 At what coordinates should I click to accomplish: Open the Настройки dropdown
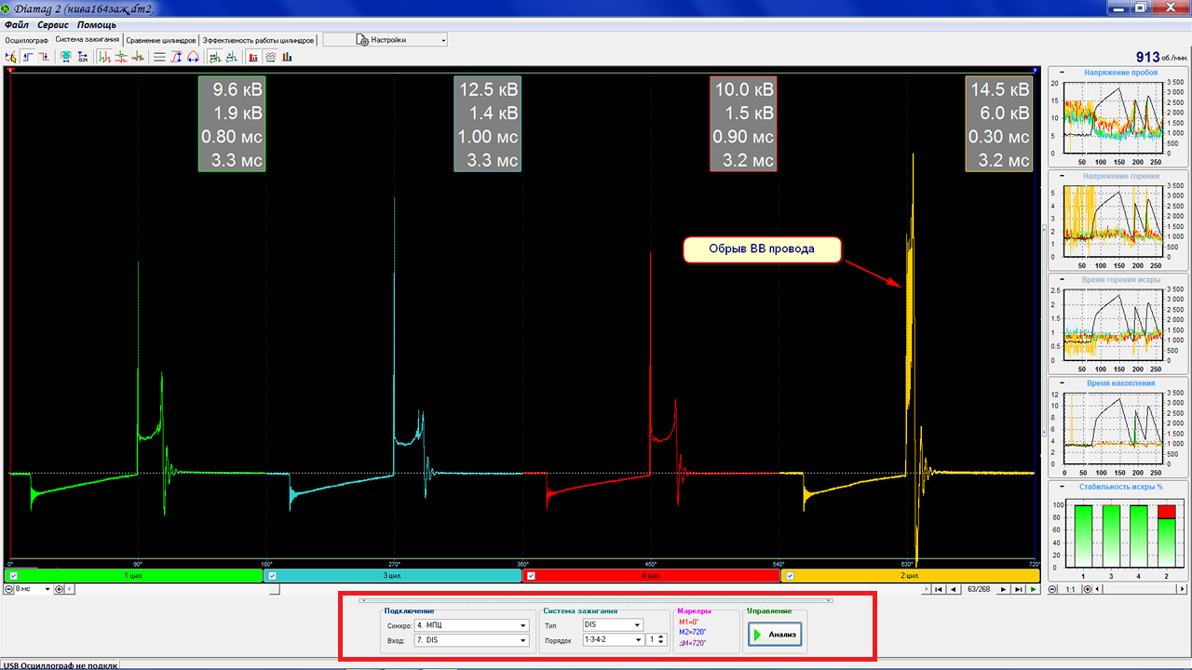point(386,40)
